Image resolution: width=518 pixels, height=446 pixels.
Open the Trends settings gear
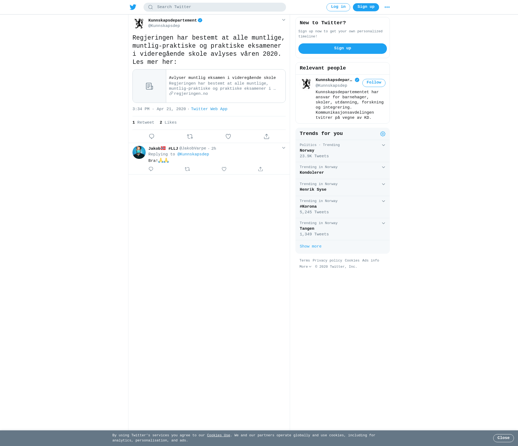383,134
